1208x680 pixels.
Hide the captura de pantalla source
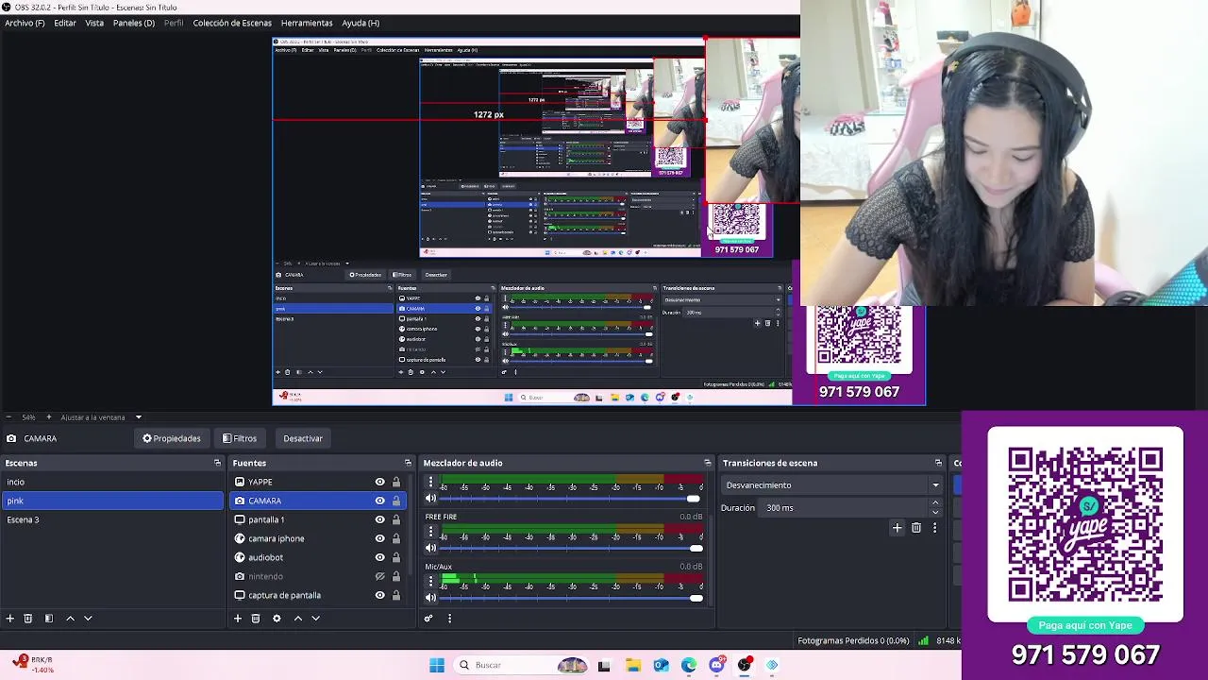click(x=380, y=595)
